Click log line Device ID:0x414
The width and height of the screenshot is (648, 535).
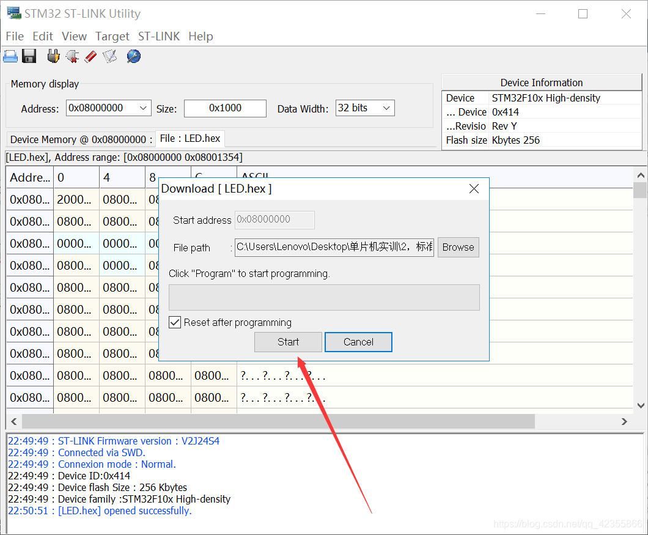point(69,476)
